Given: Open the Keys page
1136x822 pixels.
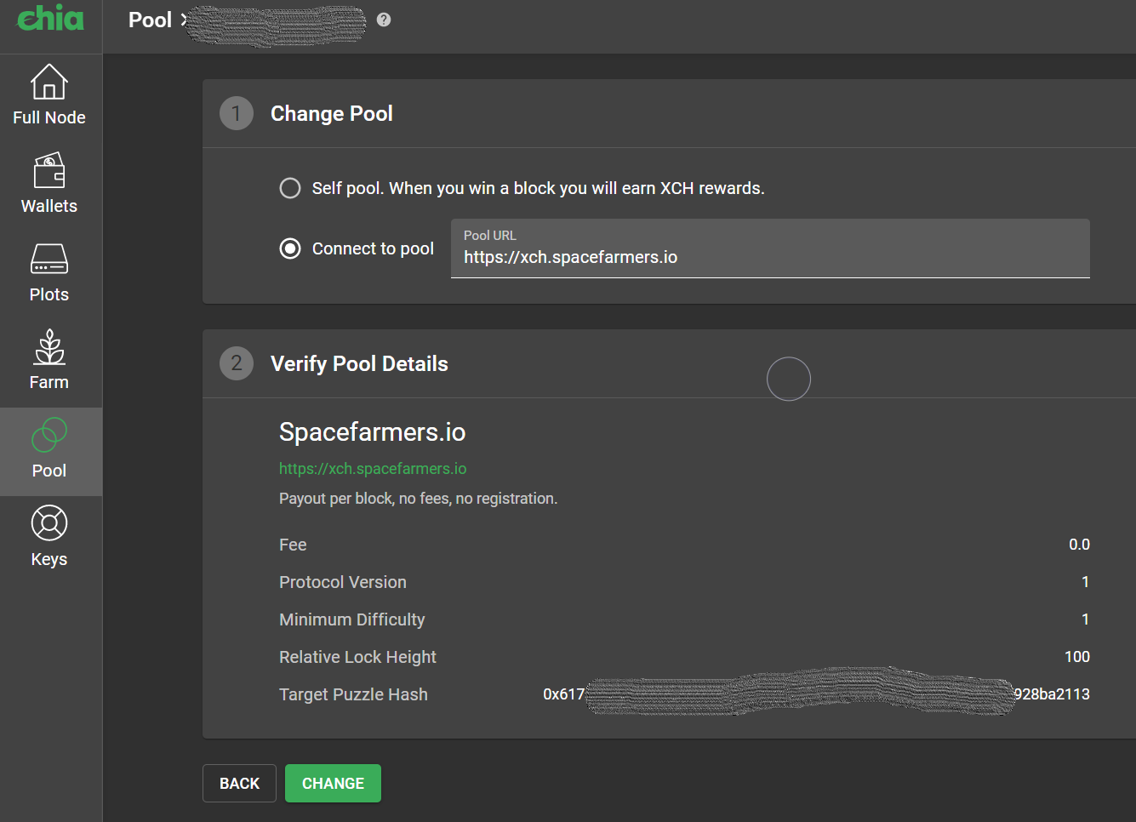Looking at the screenshot, I should 49,537.
